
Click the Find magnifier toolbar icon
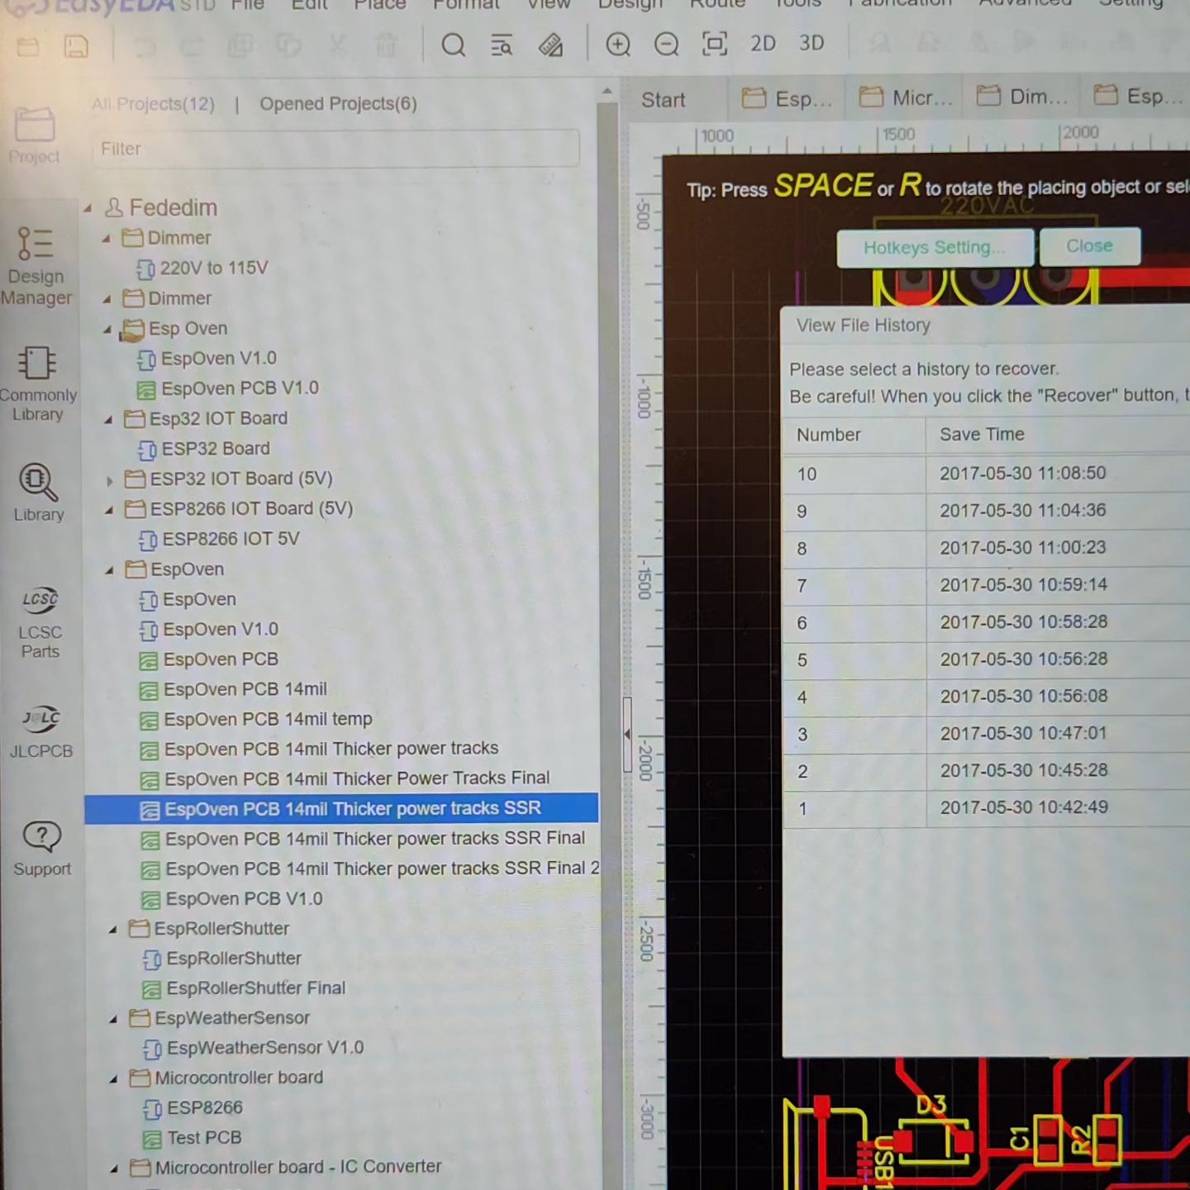pos(453,45)
